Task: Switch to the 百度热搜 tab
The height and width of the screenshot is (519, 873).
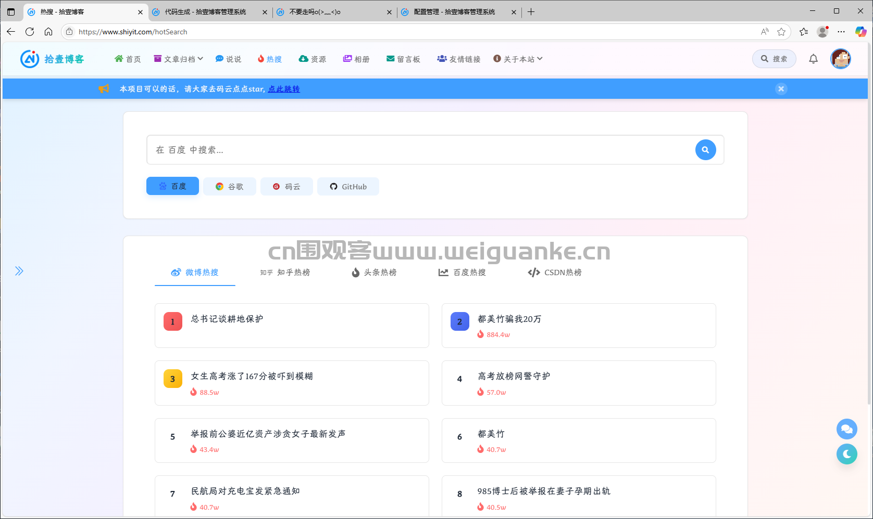Action: pyautogui.click(x=462, y=273)
